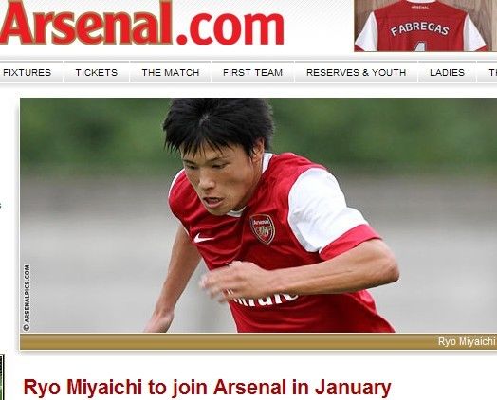Go to First Team section
Viewport: 497px width, 400px height.
coord(252,73)
